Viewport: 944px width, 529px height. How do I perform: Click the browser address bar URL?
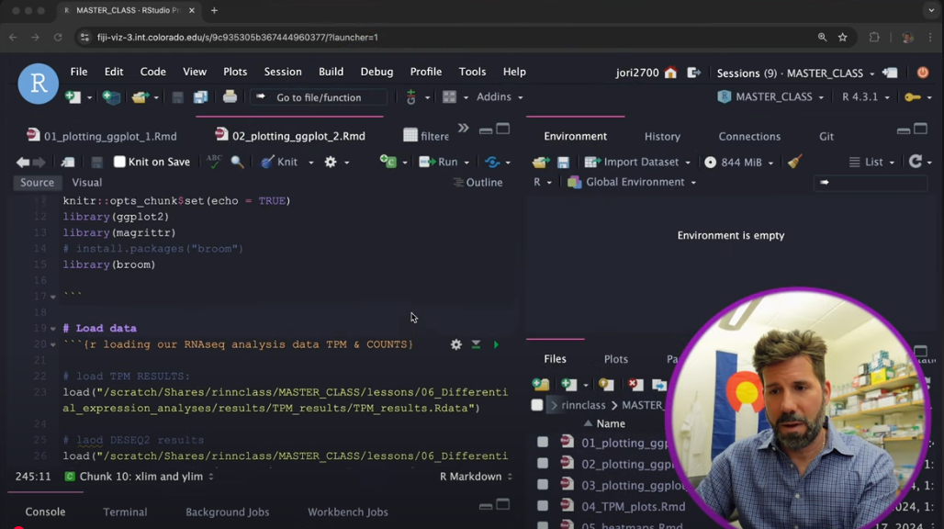(x=237, y=38)
